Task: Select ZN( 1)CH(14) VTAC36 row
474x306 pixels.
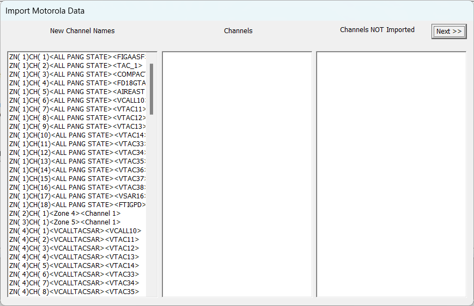Action: 77,170
